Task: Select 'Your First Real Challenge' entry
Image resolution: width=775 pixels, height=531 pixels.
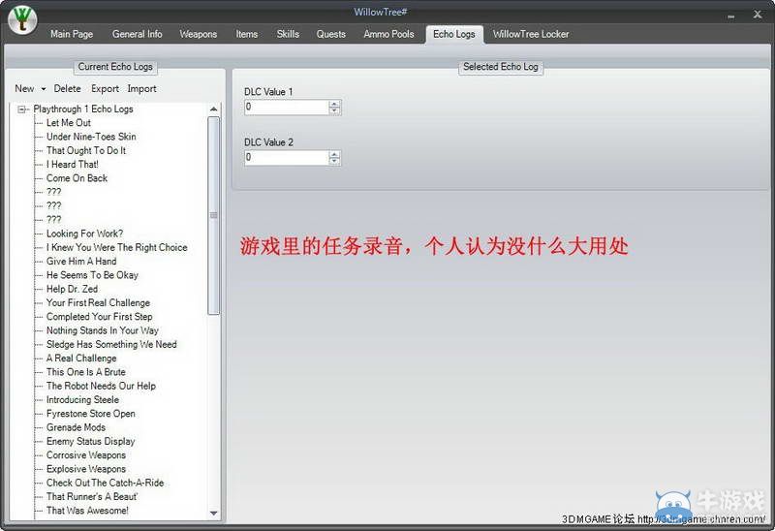Action: [x=99, y=302]
